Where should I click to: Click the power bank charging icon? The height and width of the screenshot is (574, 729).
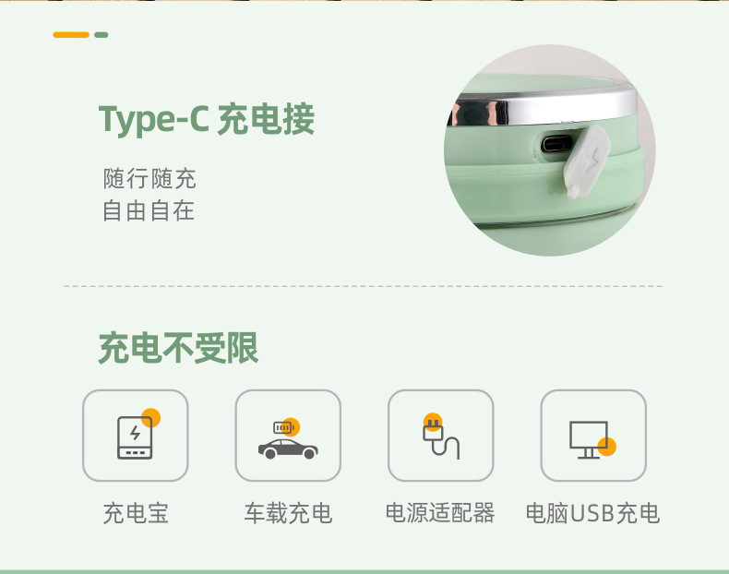click(x=136, y=436)
